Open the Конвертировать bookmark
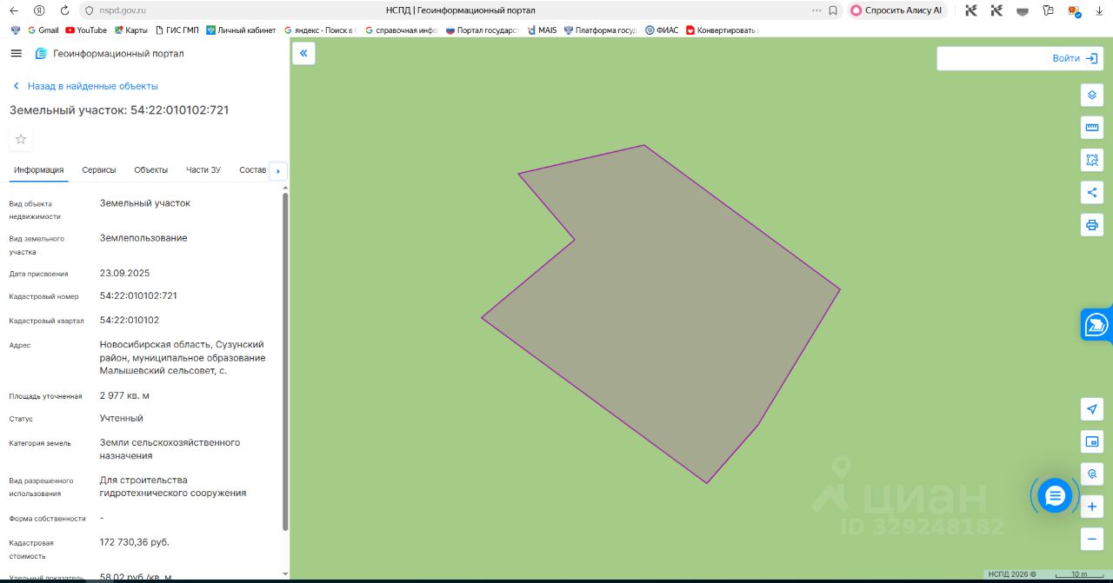Image resolution: width=1113 pixels, height=583 pixels. 723,30
